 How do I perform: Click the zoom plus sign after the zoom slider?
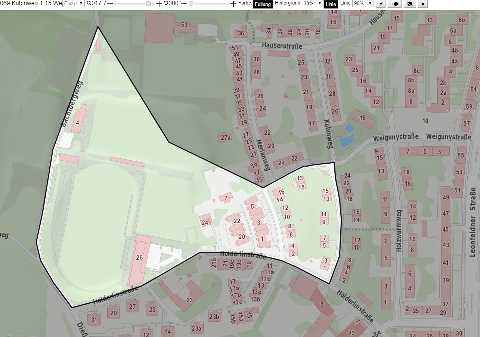[159, 3]
